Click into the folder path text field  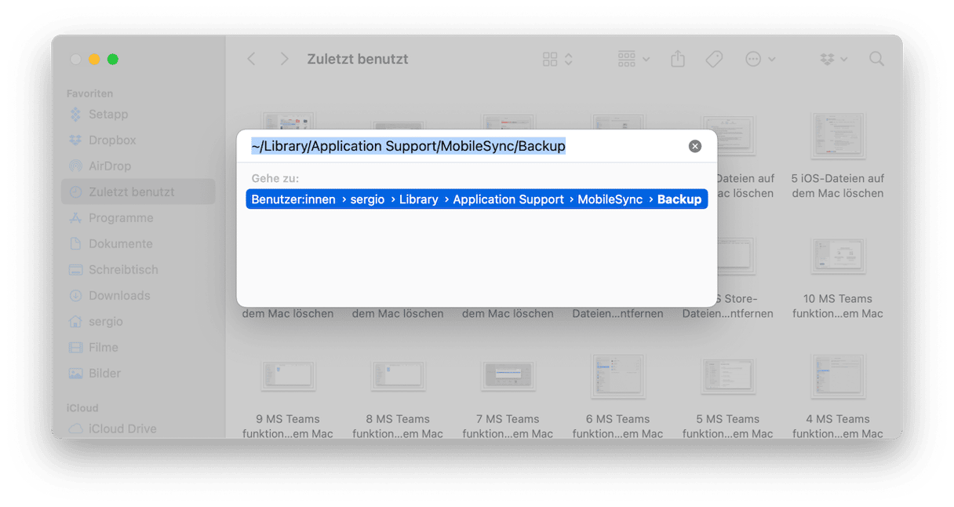[467, 146]
